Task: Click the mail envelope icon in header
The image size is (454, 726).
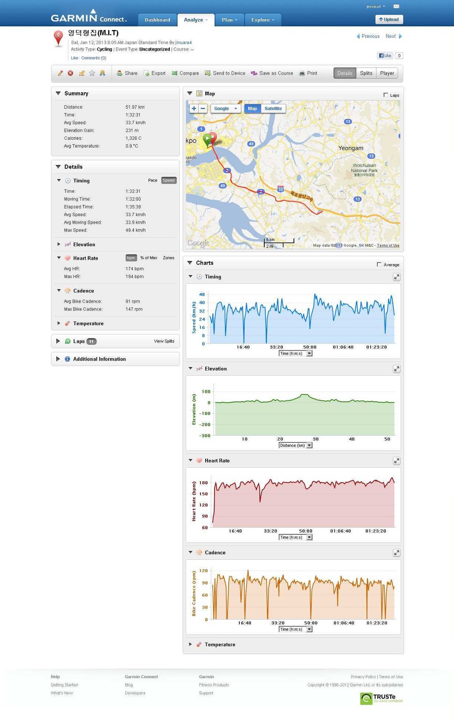Action: pyautogui.click(x=396, y=6)
